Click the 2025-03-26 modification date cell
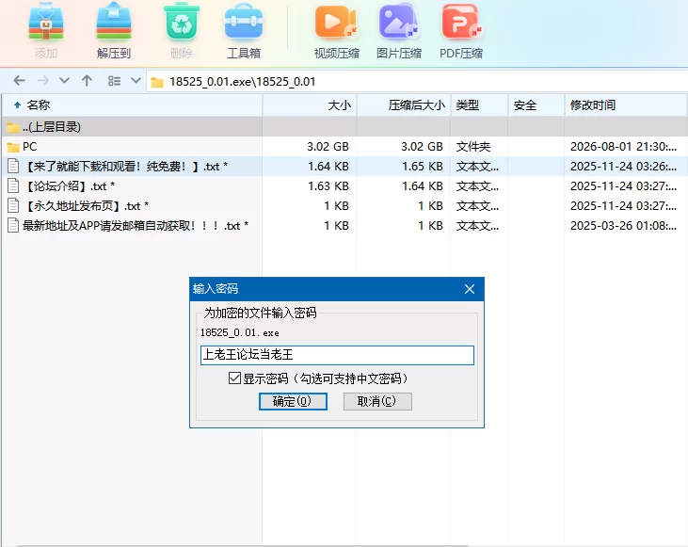 (x=623, y=226)
